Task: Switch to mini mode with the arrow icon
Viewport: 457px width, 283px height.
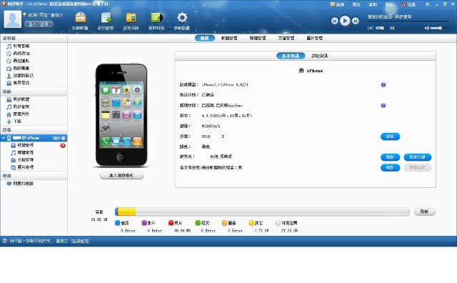Action: pos(428,4)
